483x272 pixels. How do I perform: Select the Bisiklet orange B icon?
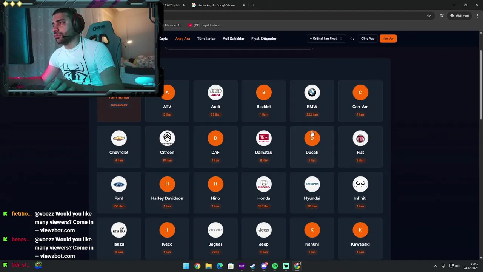pos(264,93)
